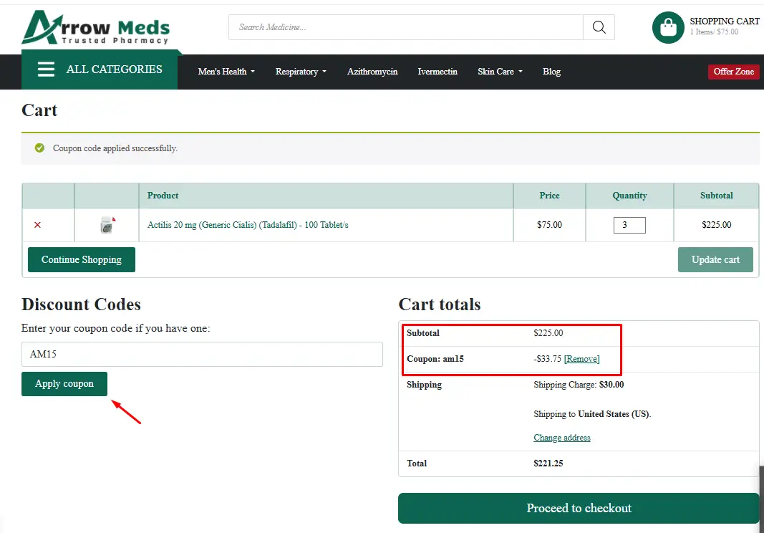Click the Actilis product thumbnail image
Viewport: 764px width, 533px height.
107,225
